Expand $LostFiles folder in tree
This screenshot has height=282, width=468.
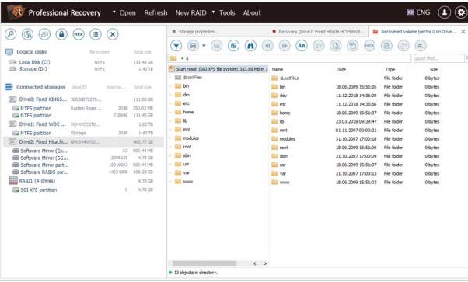pos(171,78)
